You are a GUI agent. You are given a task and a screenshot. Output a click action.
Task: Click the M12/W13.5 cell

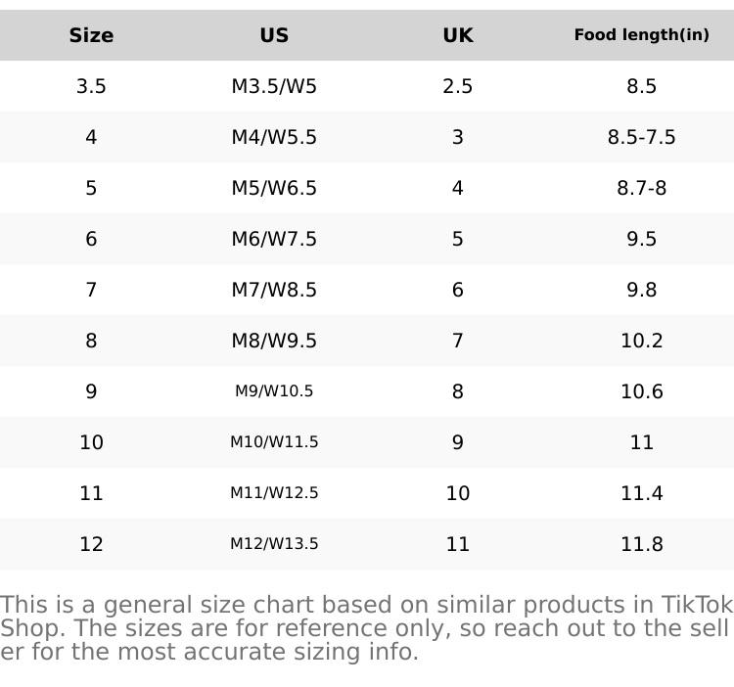click(x=274, y=544)
